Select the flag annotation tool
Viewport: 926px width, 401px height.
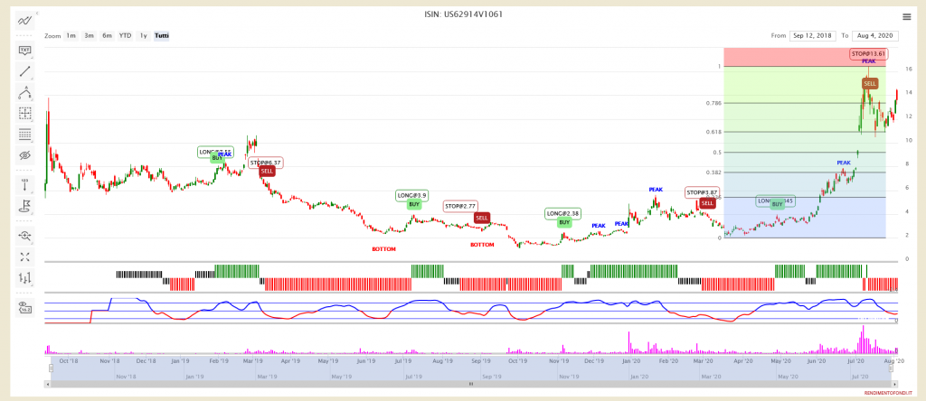(x=25, y=205)
